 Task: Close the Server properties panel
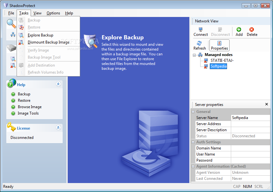[x=266, y=104]
